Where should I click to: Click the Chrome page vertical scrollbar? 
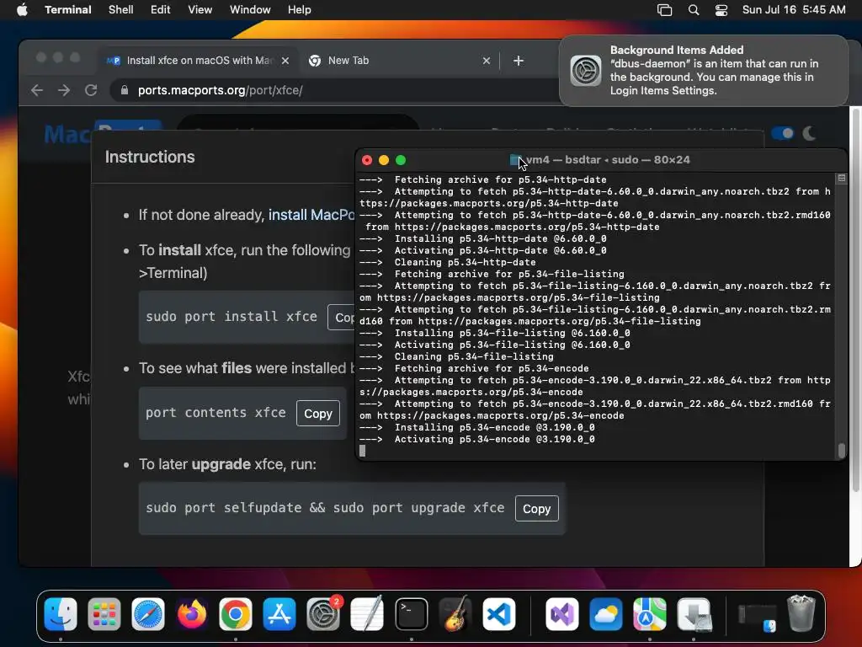coord(855,300)
